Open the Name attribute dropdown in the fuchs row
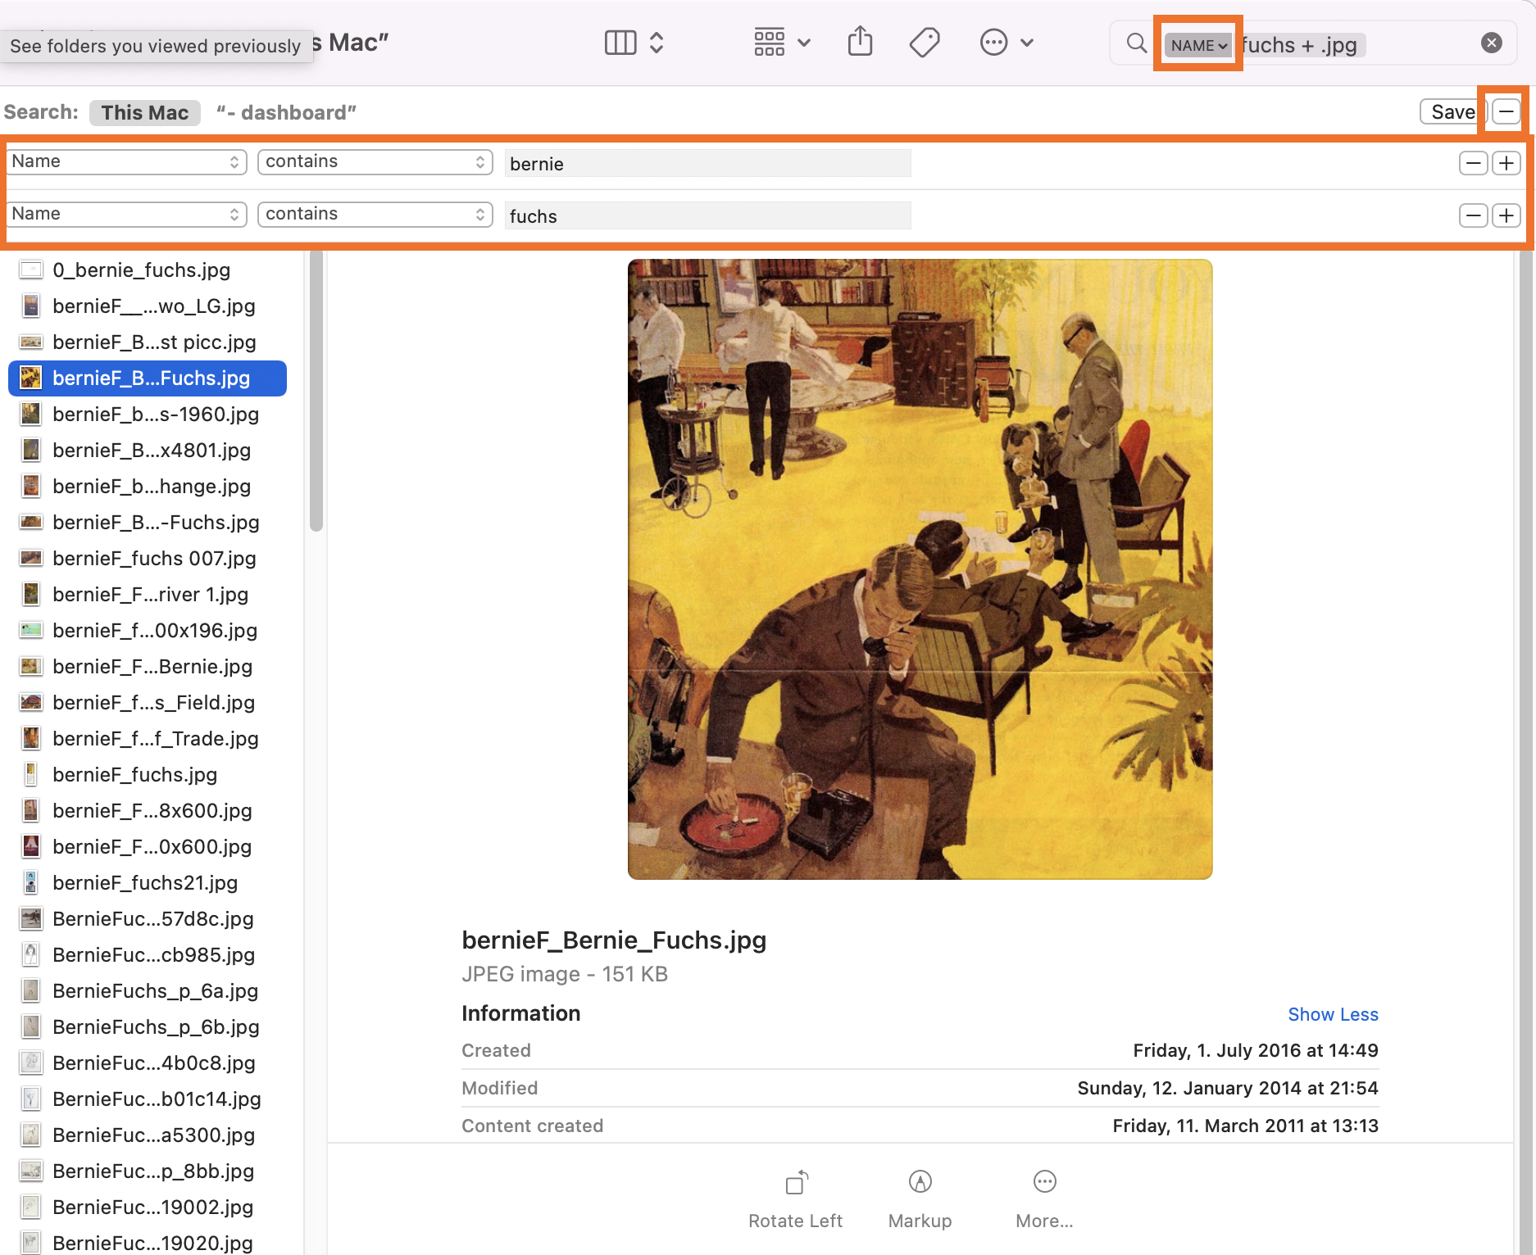Viewport: 1536px width, 1255px height. (x=127, y=215)
